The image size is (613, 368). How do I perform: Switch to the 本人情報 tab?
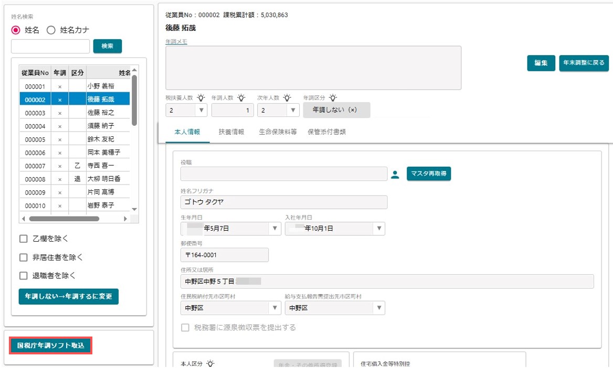pos(187,132)
